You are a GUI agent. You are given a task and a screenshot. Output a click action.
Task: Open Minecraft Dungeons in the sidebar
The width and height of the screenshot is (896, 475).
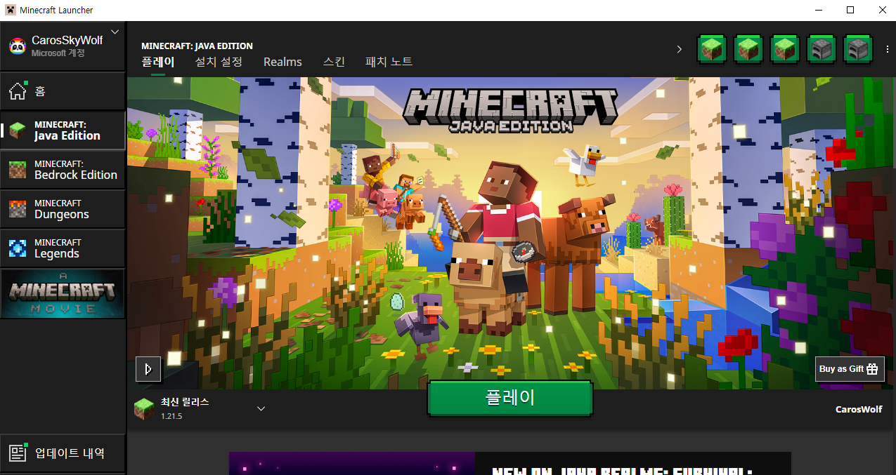pos(63,209)
